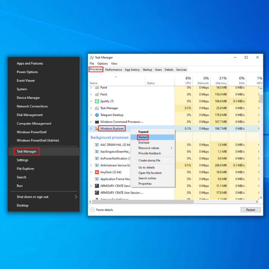Switch to the Users tab
Screen dimensions: 269x269
(x=158, y=70)
